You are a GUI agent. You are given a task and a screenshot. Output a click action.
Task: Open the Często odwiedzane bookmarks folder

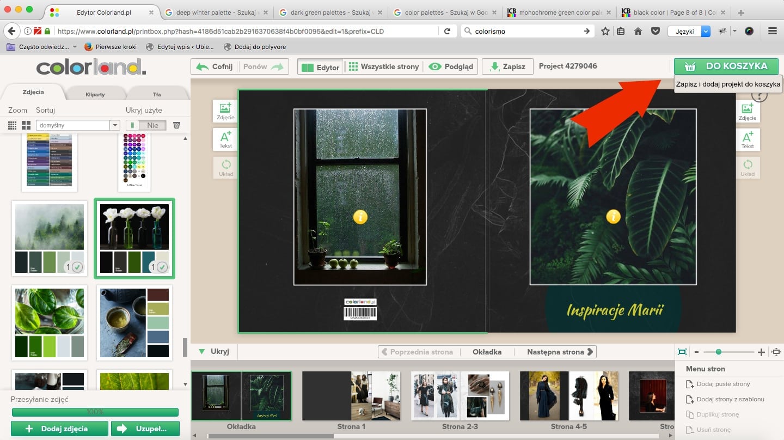click(42, 47)
